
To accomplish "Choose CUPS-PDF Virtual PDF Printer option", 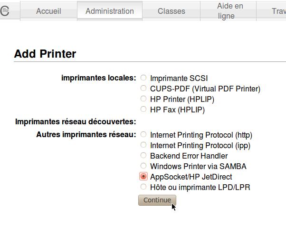I will pyautogui.click(x=143, y=89).
